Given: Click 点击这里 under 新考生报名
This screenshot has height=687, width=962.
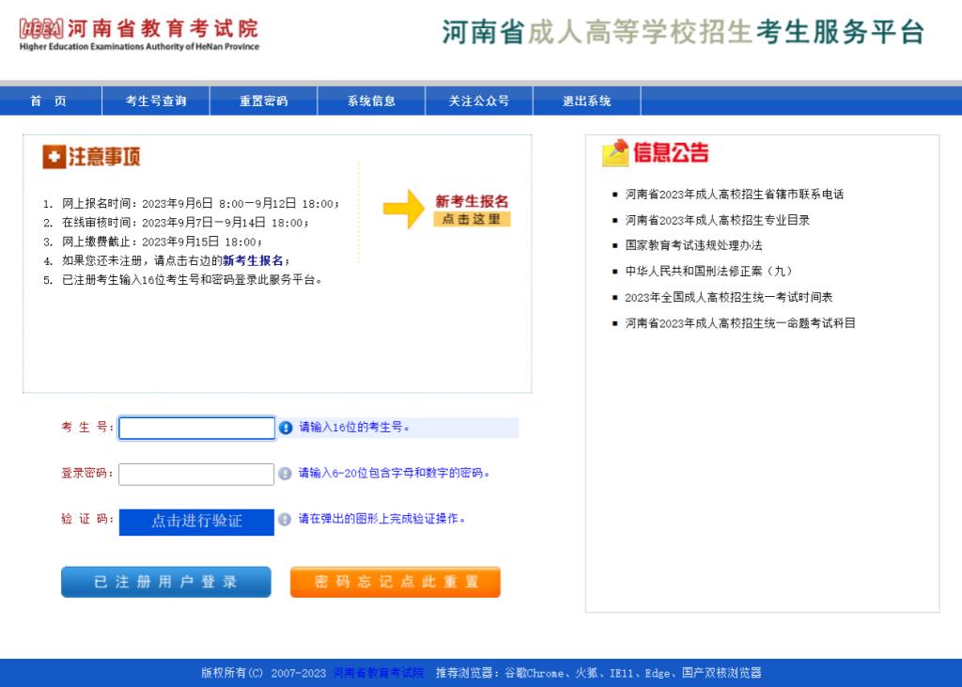Looking at the screenshot, I should click(x=472, y=219).
